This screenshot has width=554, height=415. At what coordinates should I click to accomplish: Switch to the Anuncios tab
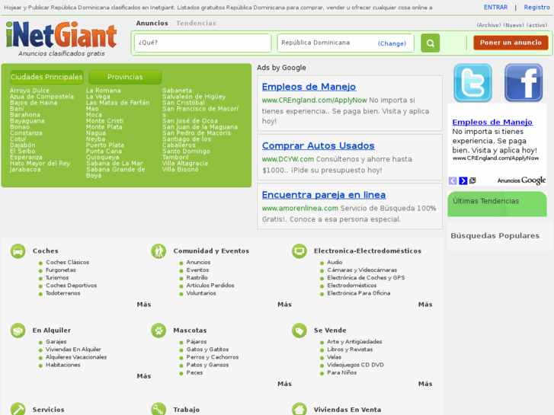pos(152,24)
